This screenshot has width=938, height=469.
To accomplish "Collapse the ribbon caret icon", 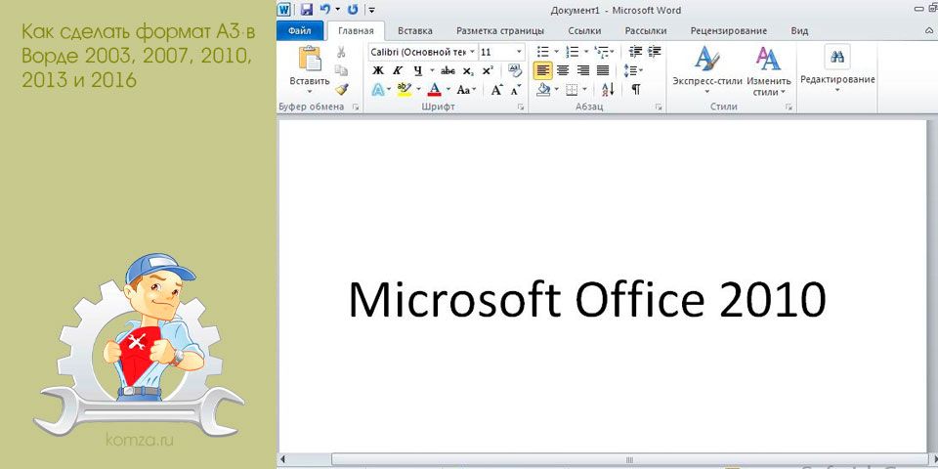I will click(x=928, y=30).
